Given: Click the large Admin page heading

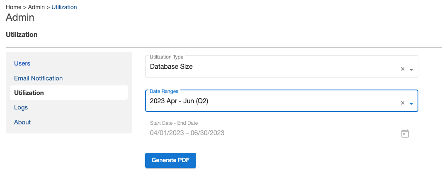Looking at the screenshot, I should (x=20, y=17).
